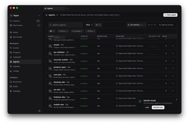Open more options for oracle agent

[173, 46]
